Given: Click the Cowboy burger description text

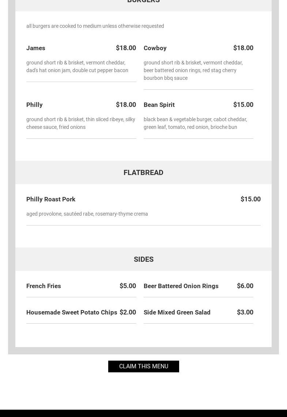Looking at the screenshot, I should pos(193,70).
